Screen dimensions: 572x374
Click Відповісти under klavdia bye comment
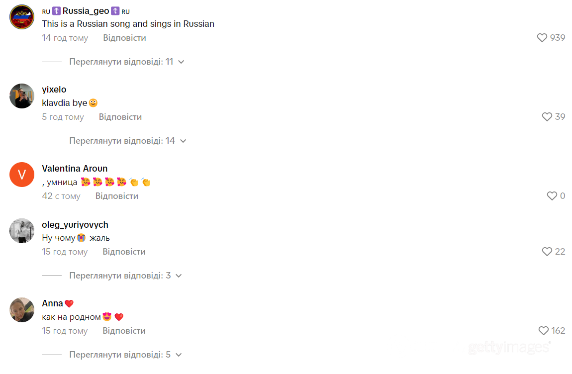120,117
